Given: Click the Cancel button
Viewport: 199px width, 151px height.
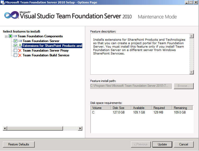Looking at the screenshot, I should (x=184, y=144).
